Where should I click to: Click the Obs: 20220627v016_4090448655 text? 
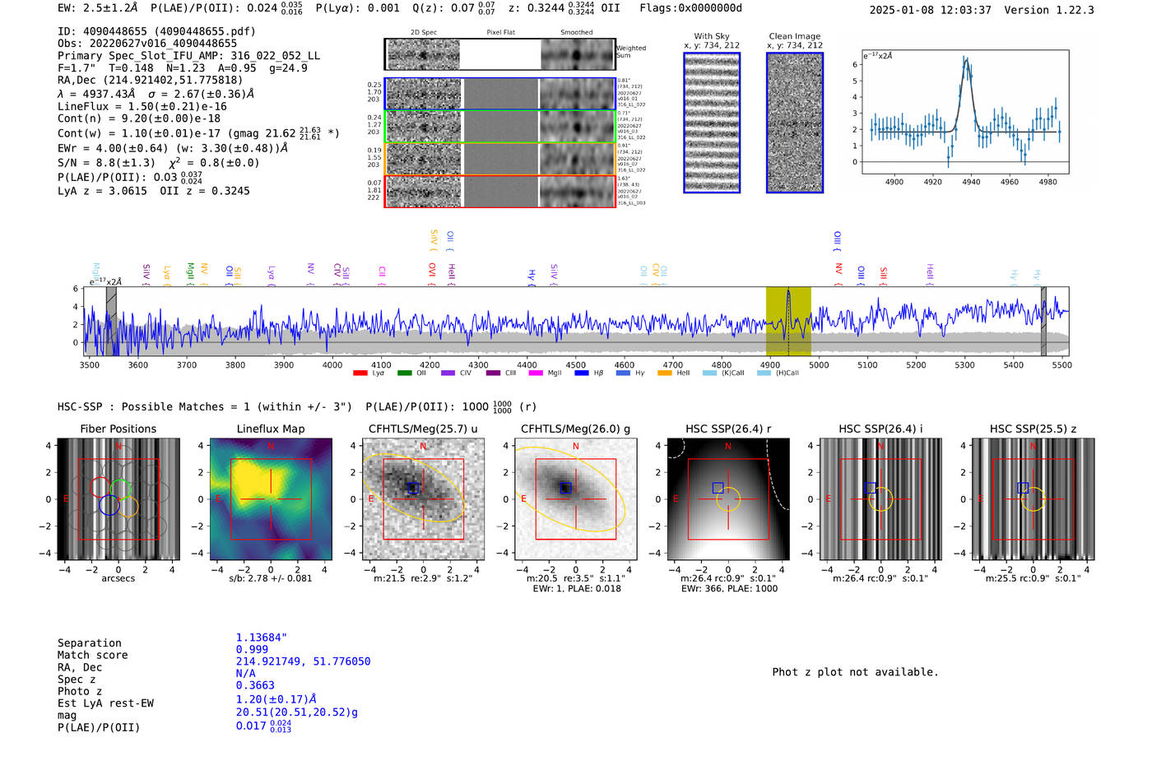pyautogui.click(x=147, y=44)
